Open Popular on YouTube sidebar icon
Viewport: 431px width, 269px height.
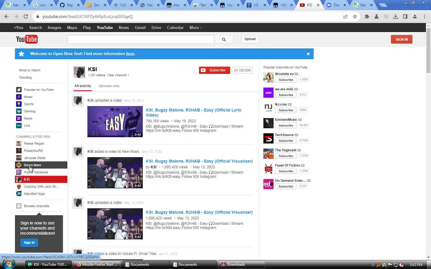(x=19, y=90)
